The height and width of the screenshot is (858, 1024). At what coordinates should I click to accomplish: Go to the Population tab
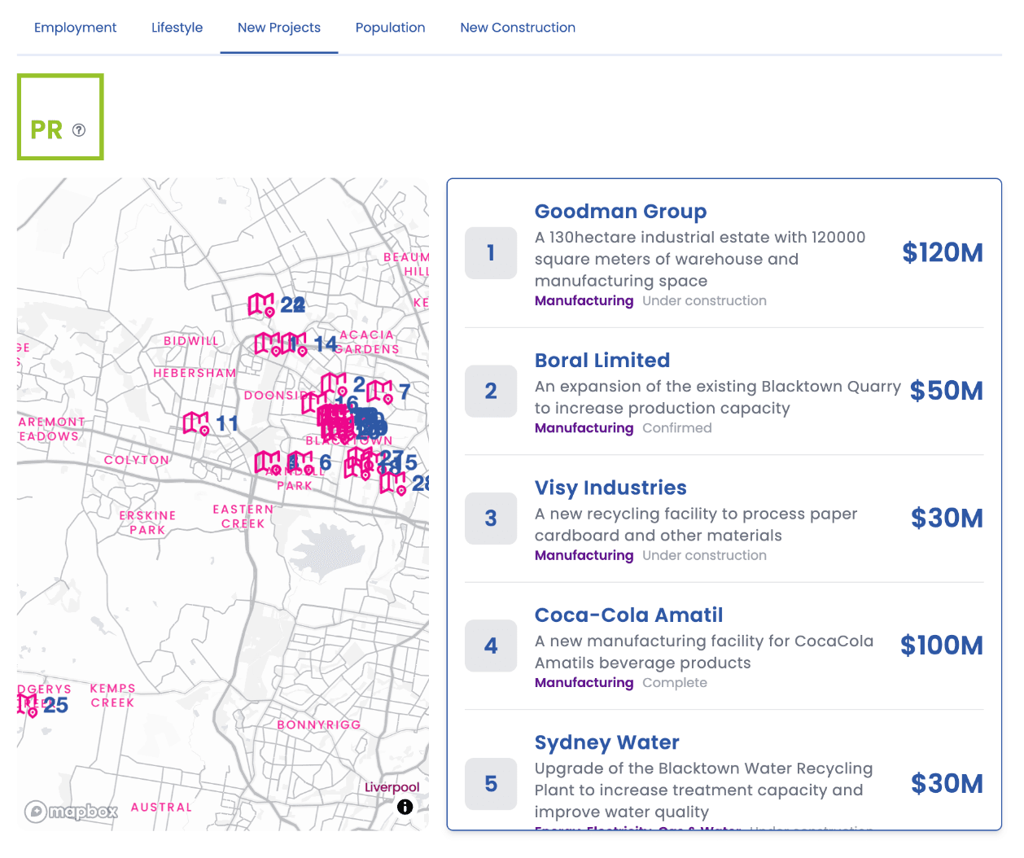pos(390,28)
